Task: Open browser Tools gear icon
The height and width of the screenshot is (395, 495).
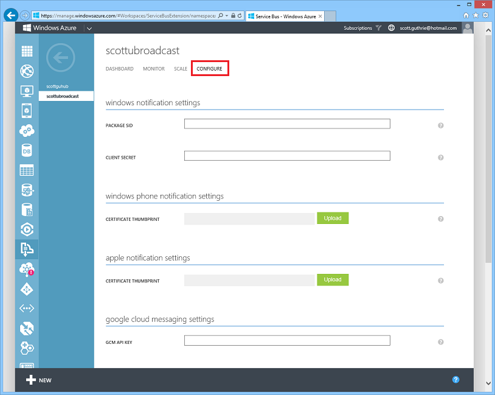Action: pyautogui.click(x=485, y=15)
